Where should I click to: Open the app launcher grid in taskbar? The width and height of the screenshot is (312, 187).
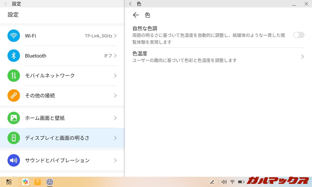[x=9, y=182]
